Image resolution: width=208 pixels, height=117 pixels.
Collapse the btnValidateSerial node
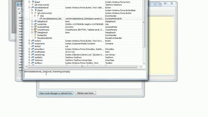click(29, 7)
